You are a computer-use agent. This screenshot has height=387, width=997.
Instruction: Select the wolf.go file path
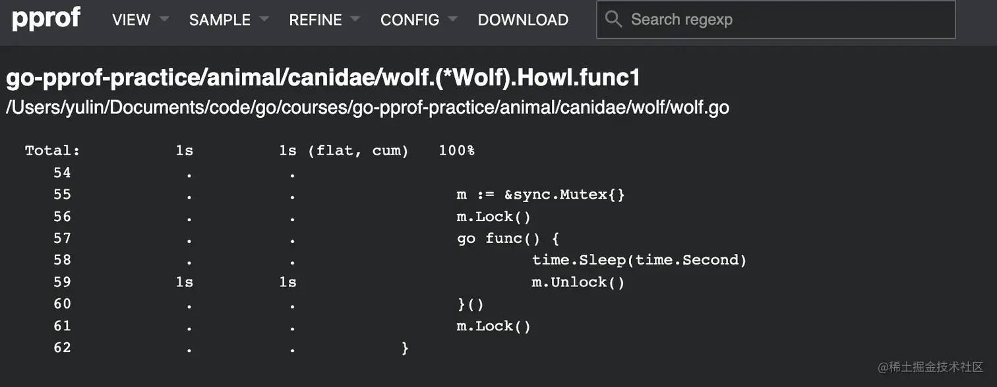pos(367,107)
